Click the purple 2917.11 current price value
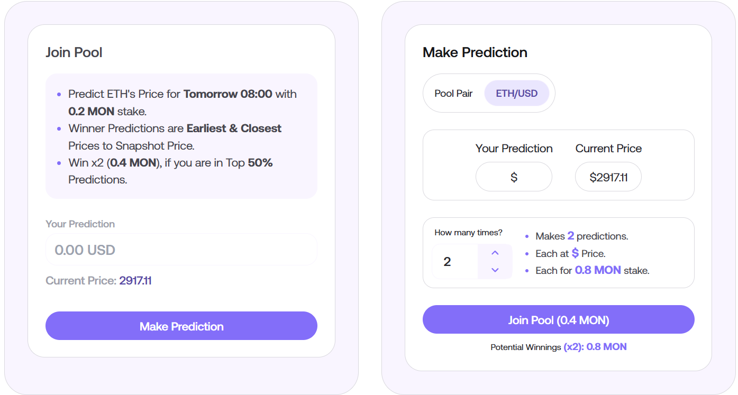This screenshot has height=395, width=738. [135, 281]
